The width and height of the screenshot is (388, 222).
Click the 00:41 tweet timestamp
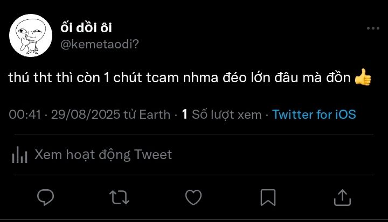tap(25, 114)
